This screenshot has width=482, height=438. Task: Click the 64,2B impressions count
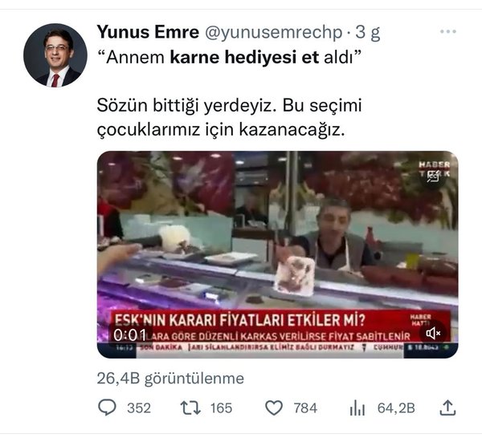[396, 408]
